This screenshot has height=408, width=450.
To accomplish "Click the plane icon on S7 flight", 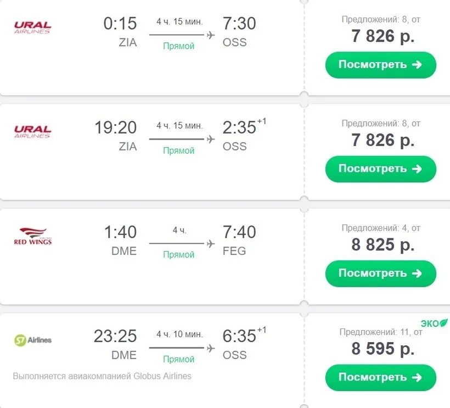I will [x=210, y=348].
